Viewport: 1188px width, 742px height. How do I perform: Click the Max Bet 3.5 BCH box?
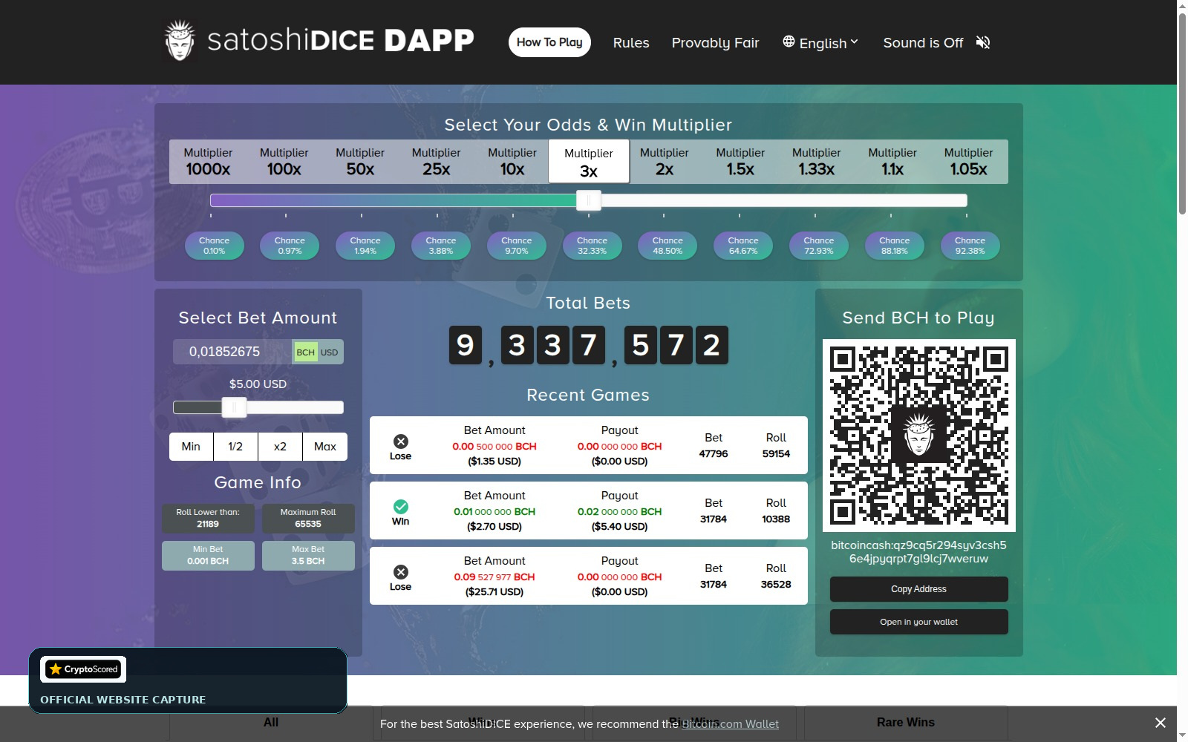pos(308,555)
